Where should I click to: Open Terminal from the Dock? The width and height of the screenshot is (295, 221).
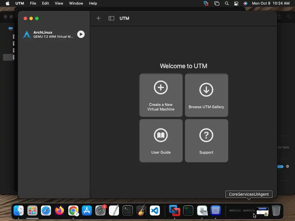point(128,210)
